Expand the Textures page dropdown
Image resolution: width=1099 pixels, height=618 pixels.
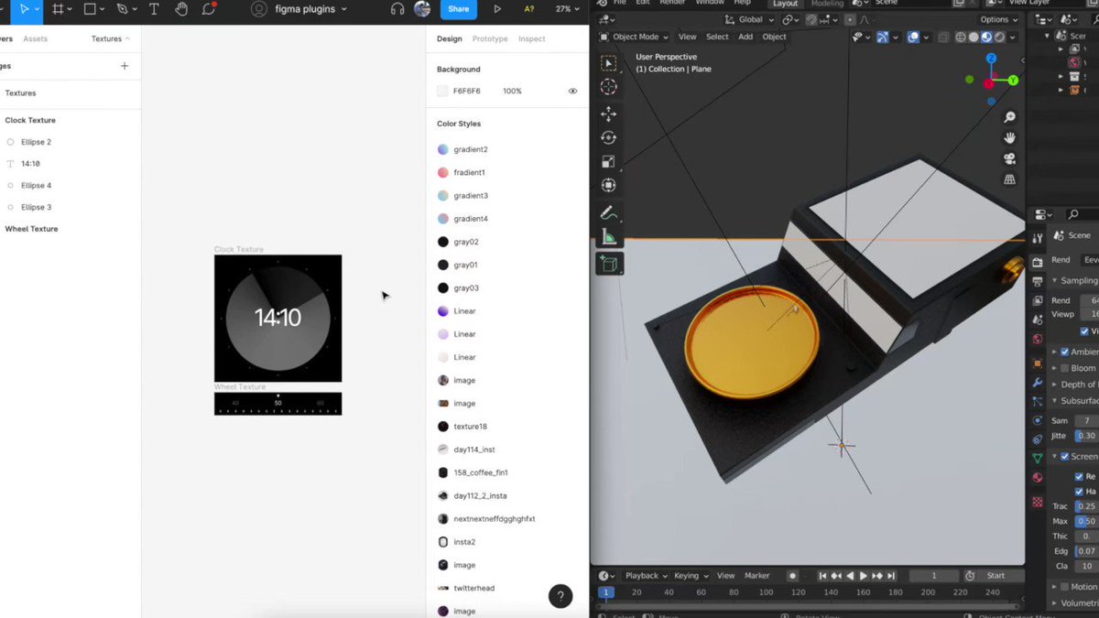click(111, 38)
